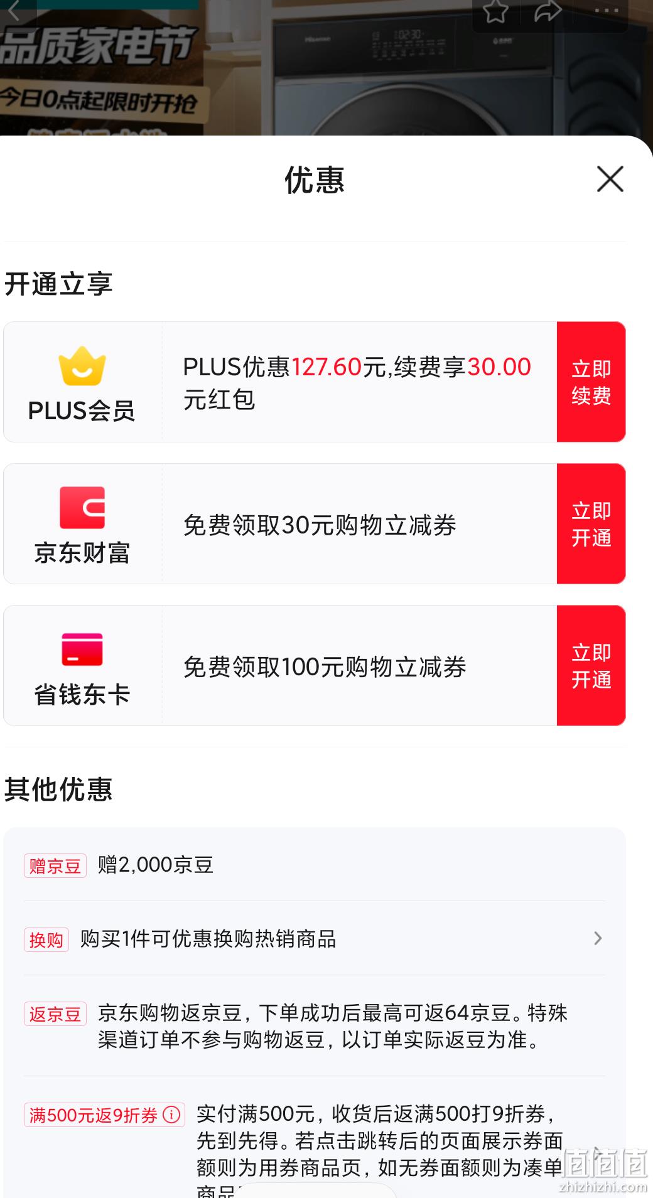Screen dimensions: 653x1198
Task: Go back using the back arrow
Action: click(14, 11)
